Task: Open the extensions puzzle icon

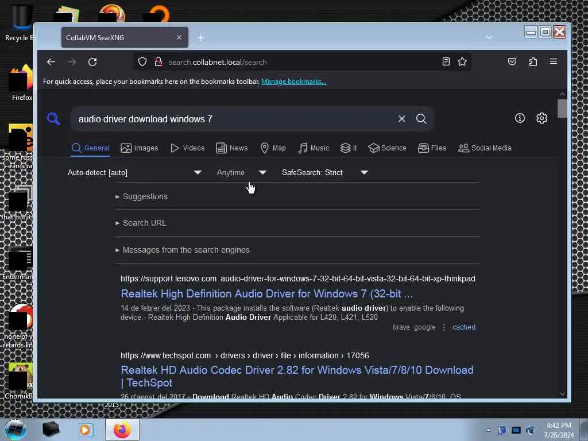Action: 533,61
